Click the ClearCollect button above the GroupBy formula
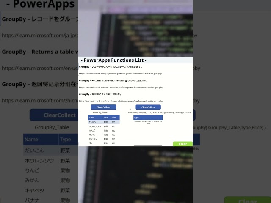Viewport: 271px width, 203px height. click(x=148, y=107)
